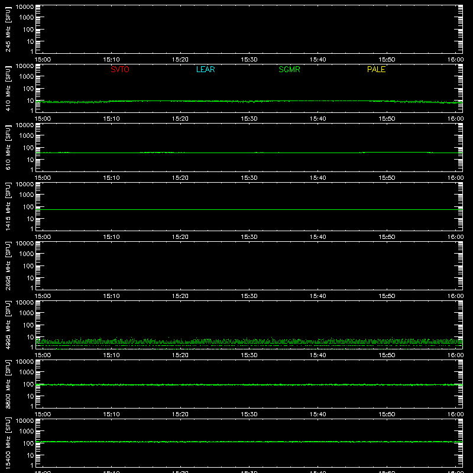Select the 410 MHz [SFU] axis title
Viewport: 473px width, 473px height.
click(8, 88)
